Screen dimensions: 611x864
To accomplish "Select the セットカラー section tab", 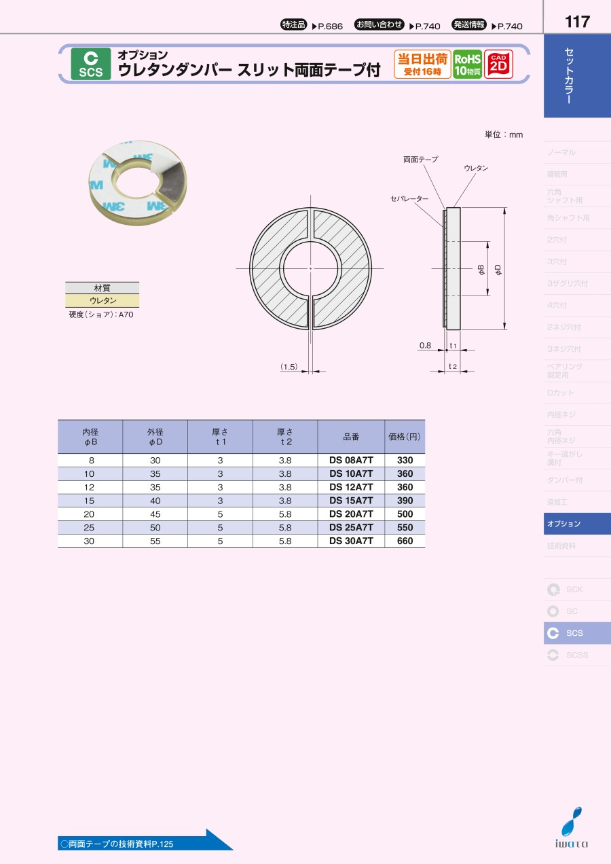I will pos(577,75).
